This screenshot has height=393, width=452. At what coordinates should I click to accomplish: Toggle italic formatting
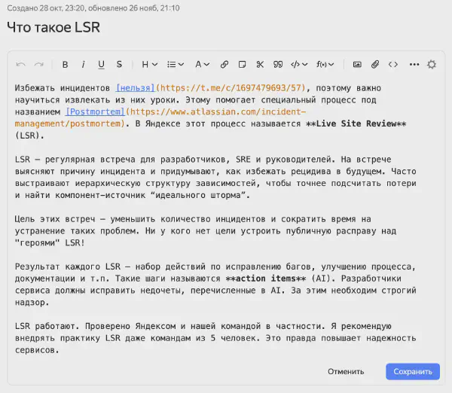[x=83, y=65]
